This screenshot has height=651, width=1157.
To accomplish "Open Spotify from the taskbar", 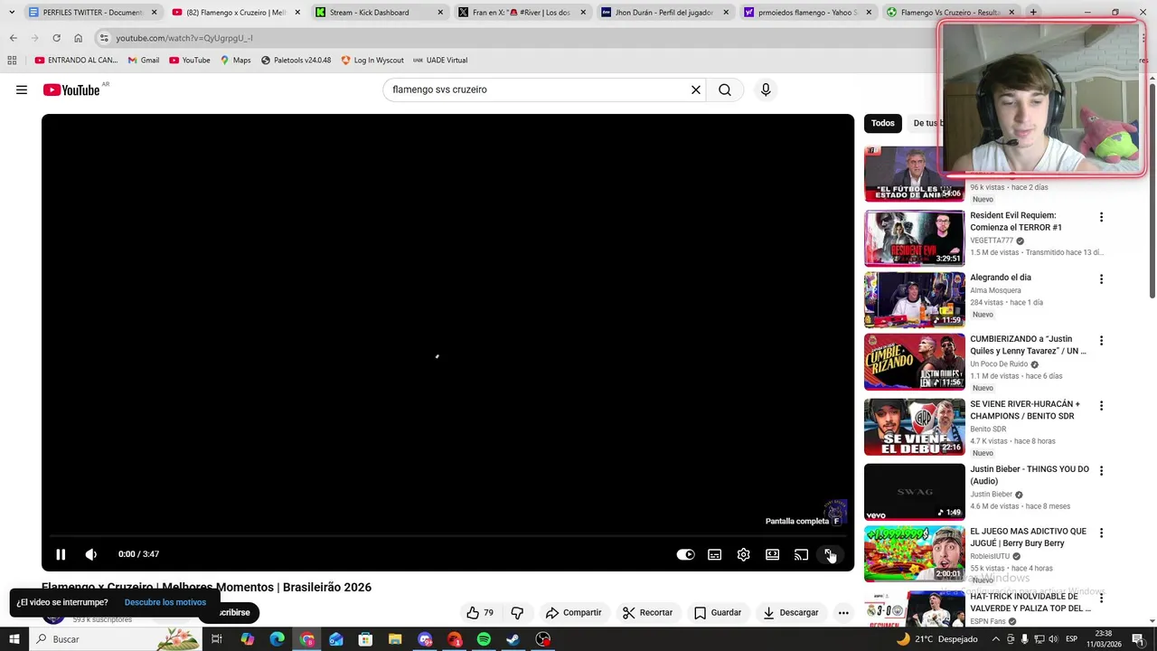I will coord(484,639).
